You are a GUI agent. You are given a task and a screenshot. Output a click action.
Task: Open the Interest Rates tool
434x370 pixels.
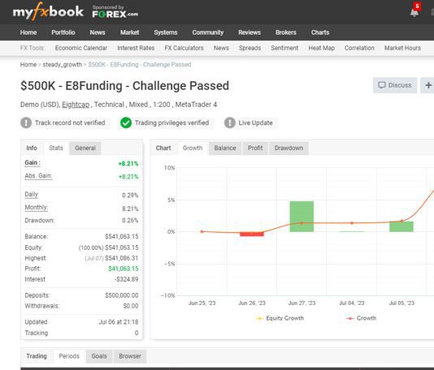pyautogui.click(x=136, y=48)
